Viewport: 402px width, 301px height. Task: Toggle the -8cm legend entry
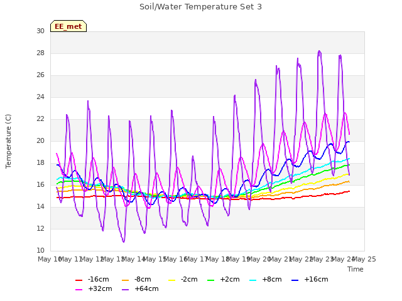(136, 279)
